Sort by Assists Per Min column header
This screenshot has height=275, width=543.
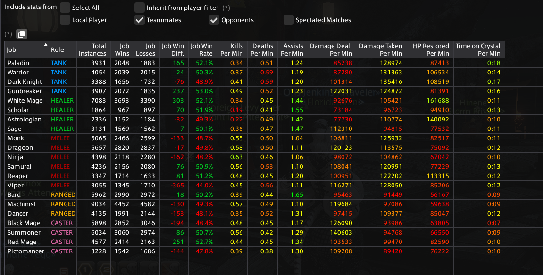pyautogui.click(x=292, y=50)
